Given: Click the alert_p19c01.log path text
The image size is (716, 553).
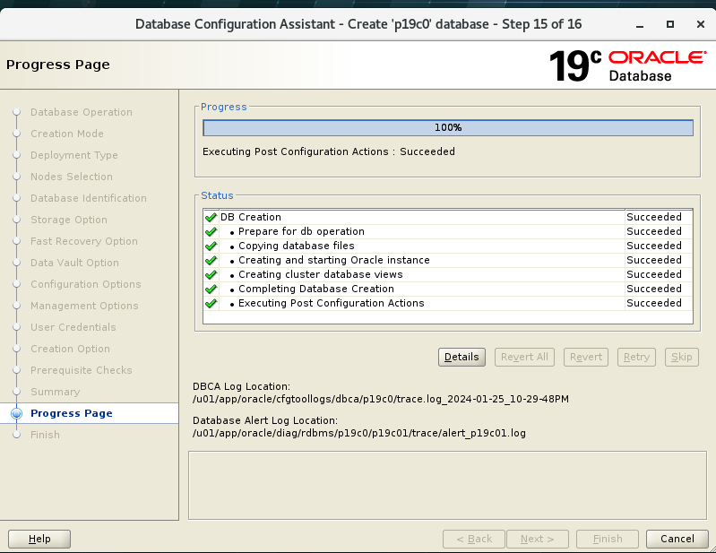Looking at the screenshot, I should [x=359, y=434].
